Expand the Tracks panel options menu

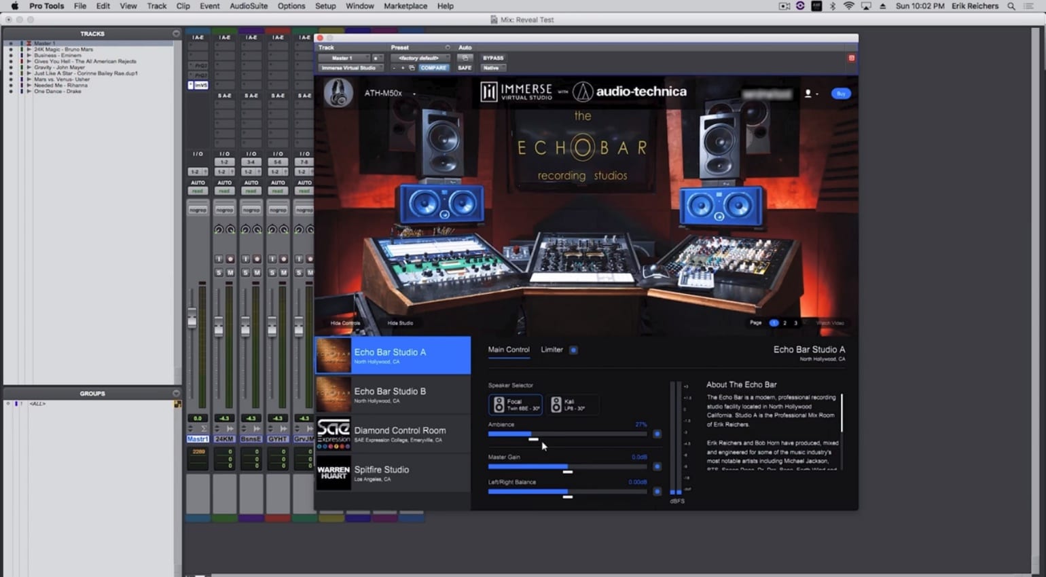[x=176, y=33]
